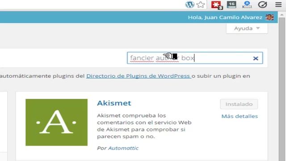Image resolution: width=286 pixels, height=161 pixels.
Task: Open the circular gauge extension icon
Action: [x=262, y=4]
